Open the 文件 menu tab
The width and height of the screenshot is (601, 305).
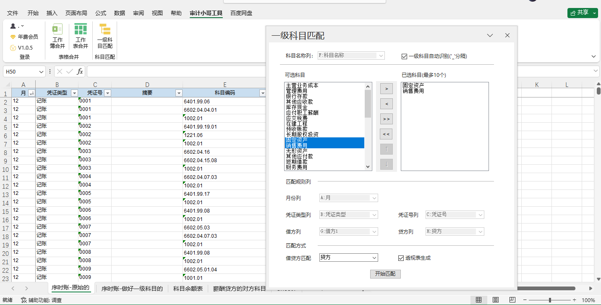[x=13, y=13]
